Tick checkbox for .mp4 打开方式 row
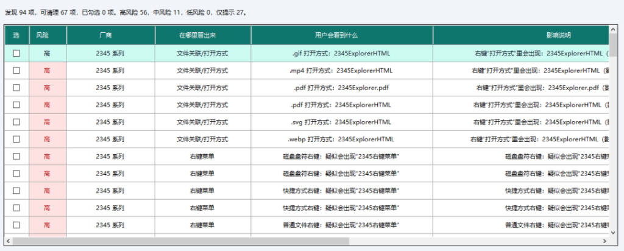Screen dimensions: 624x251 (16, 71)
